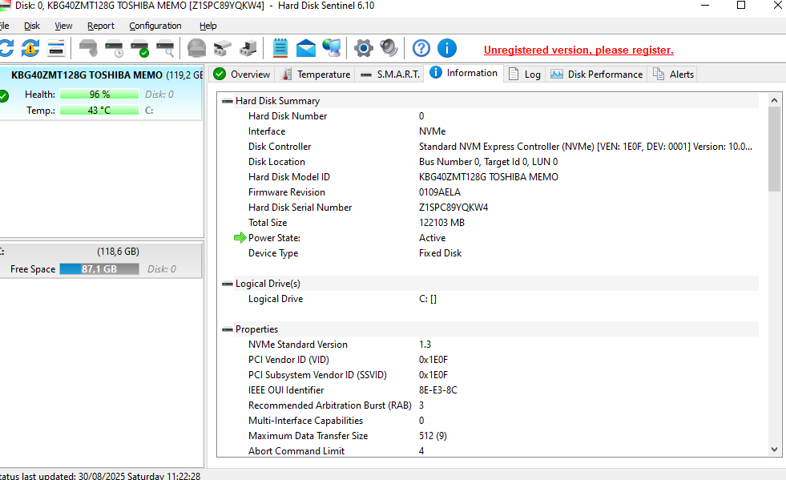Open the blue notepad report icon
Screen dimensions: 786x480
pos(280,48)
